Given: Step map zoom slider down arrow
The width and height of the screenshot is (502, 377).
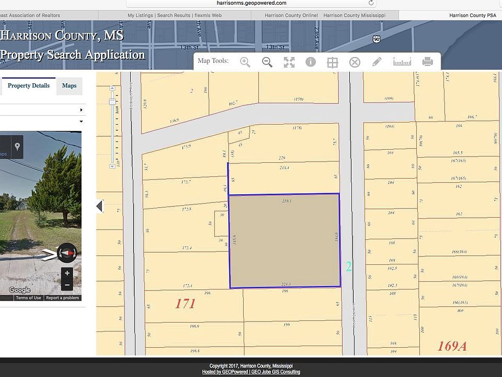Looking at the screenshot, I should coord(112,167).
